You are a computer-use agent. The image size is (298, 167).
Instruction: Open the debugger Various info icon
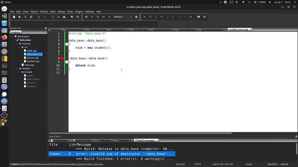pos(204,17)
